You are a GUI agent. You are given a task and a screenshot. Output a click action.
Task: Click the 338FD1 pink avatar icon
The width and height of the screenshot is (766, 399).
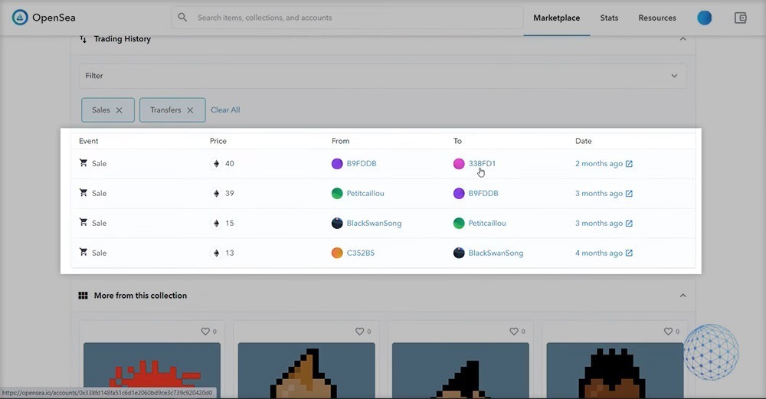[459, 164]
